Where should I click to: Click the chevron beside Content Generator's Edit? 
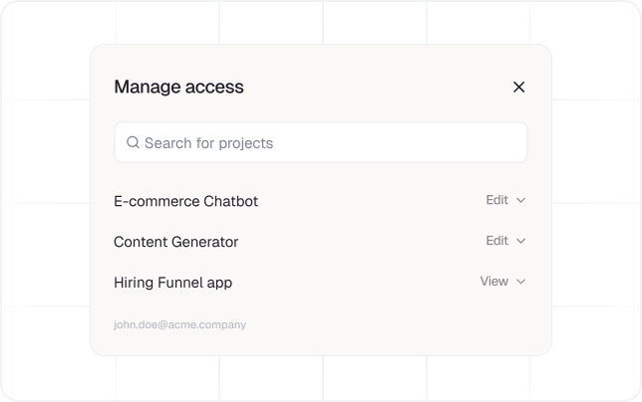[520, 241]
